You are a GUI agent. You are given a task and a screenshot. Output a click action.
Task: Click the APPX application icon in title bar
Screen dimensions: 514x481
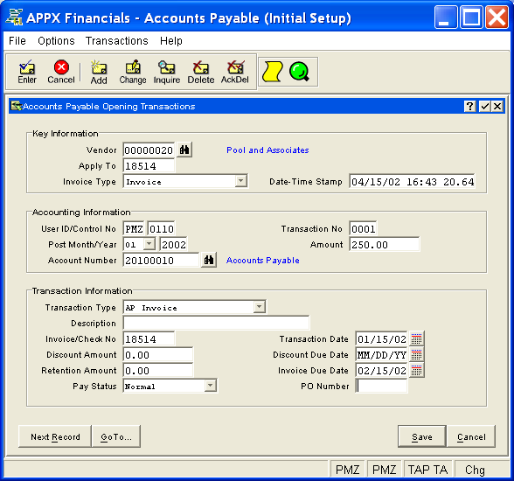pos(14,17)
